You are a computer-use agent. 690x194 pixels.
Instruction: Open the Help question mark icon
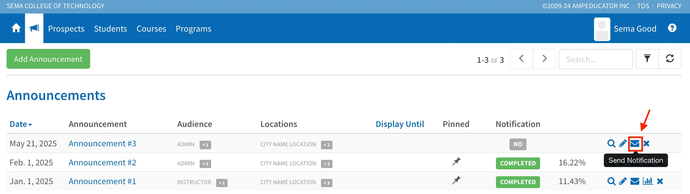tap(672, 28)
